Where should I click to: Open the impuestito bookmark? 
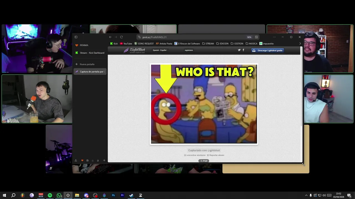[267, 43]
